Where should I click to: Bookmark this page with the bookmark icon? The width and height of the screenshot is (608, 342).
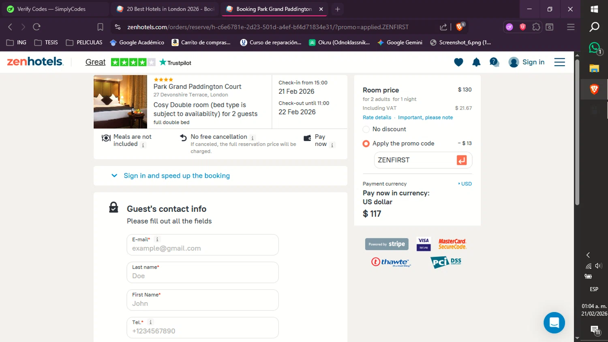(100, 27)
